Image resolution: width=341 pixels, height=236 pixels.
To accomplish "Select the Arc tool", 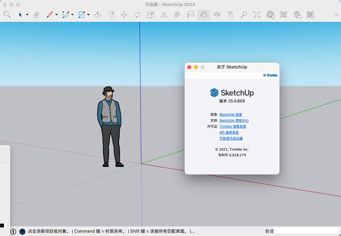I will click(65, 15).
